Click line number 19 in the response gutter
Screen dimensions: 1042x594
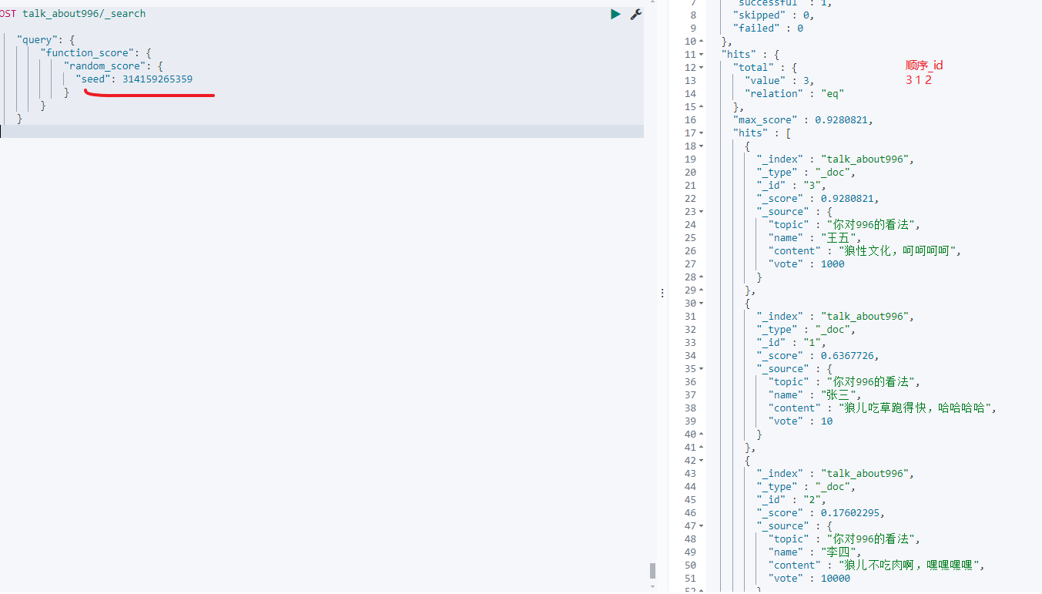click(x=690, y=159)
